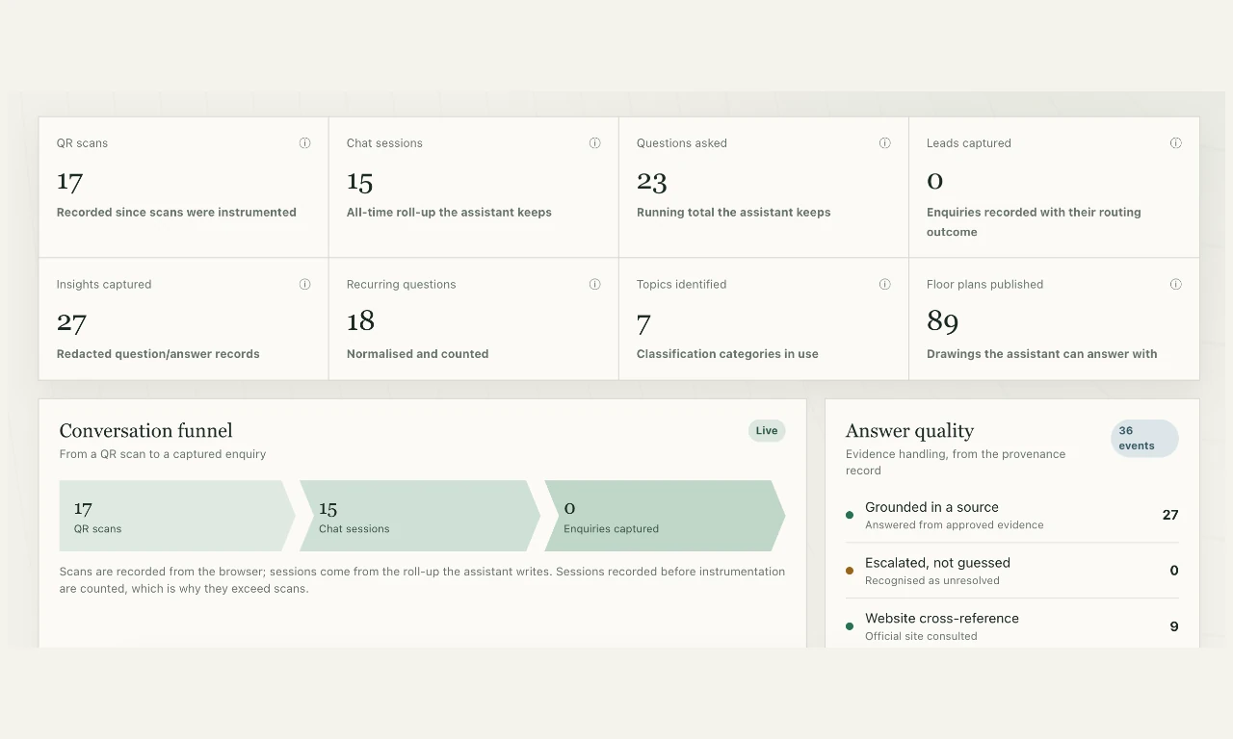Click "All-time roll-up the assistant keeps" text

pyautogui.click(x=449, y=213)
